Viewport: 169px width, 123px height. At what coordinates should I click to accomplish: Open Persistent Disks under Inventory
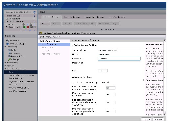tap(18, 56)
